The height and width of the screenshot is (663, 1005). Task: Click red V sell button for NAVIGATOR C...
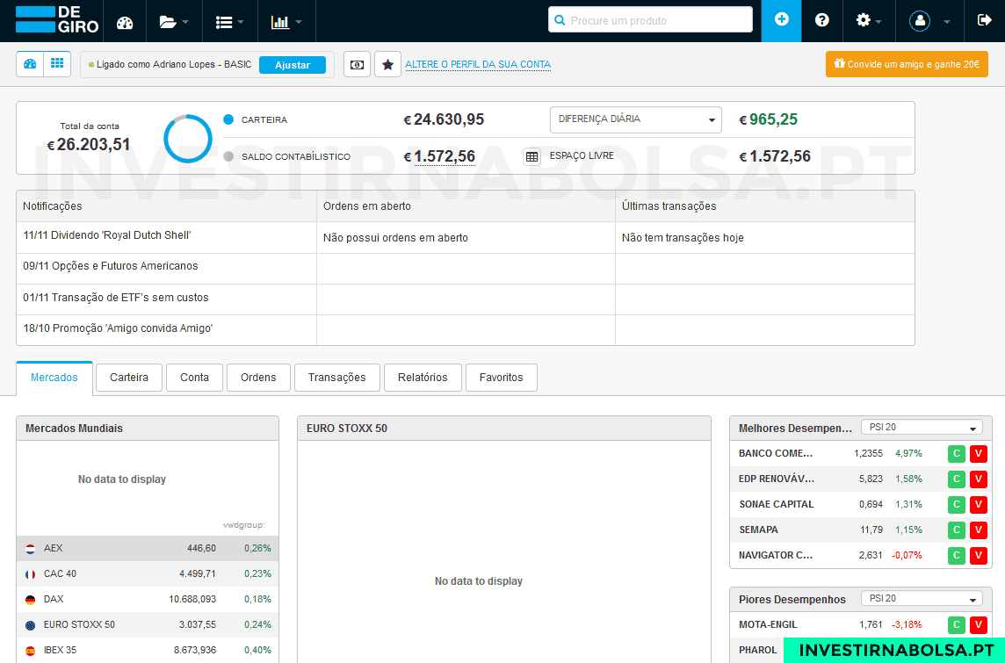978,555
